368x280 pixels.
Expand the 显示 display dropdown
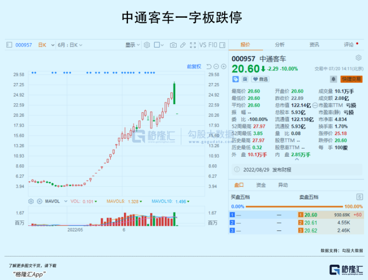pos(132,45)
